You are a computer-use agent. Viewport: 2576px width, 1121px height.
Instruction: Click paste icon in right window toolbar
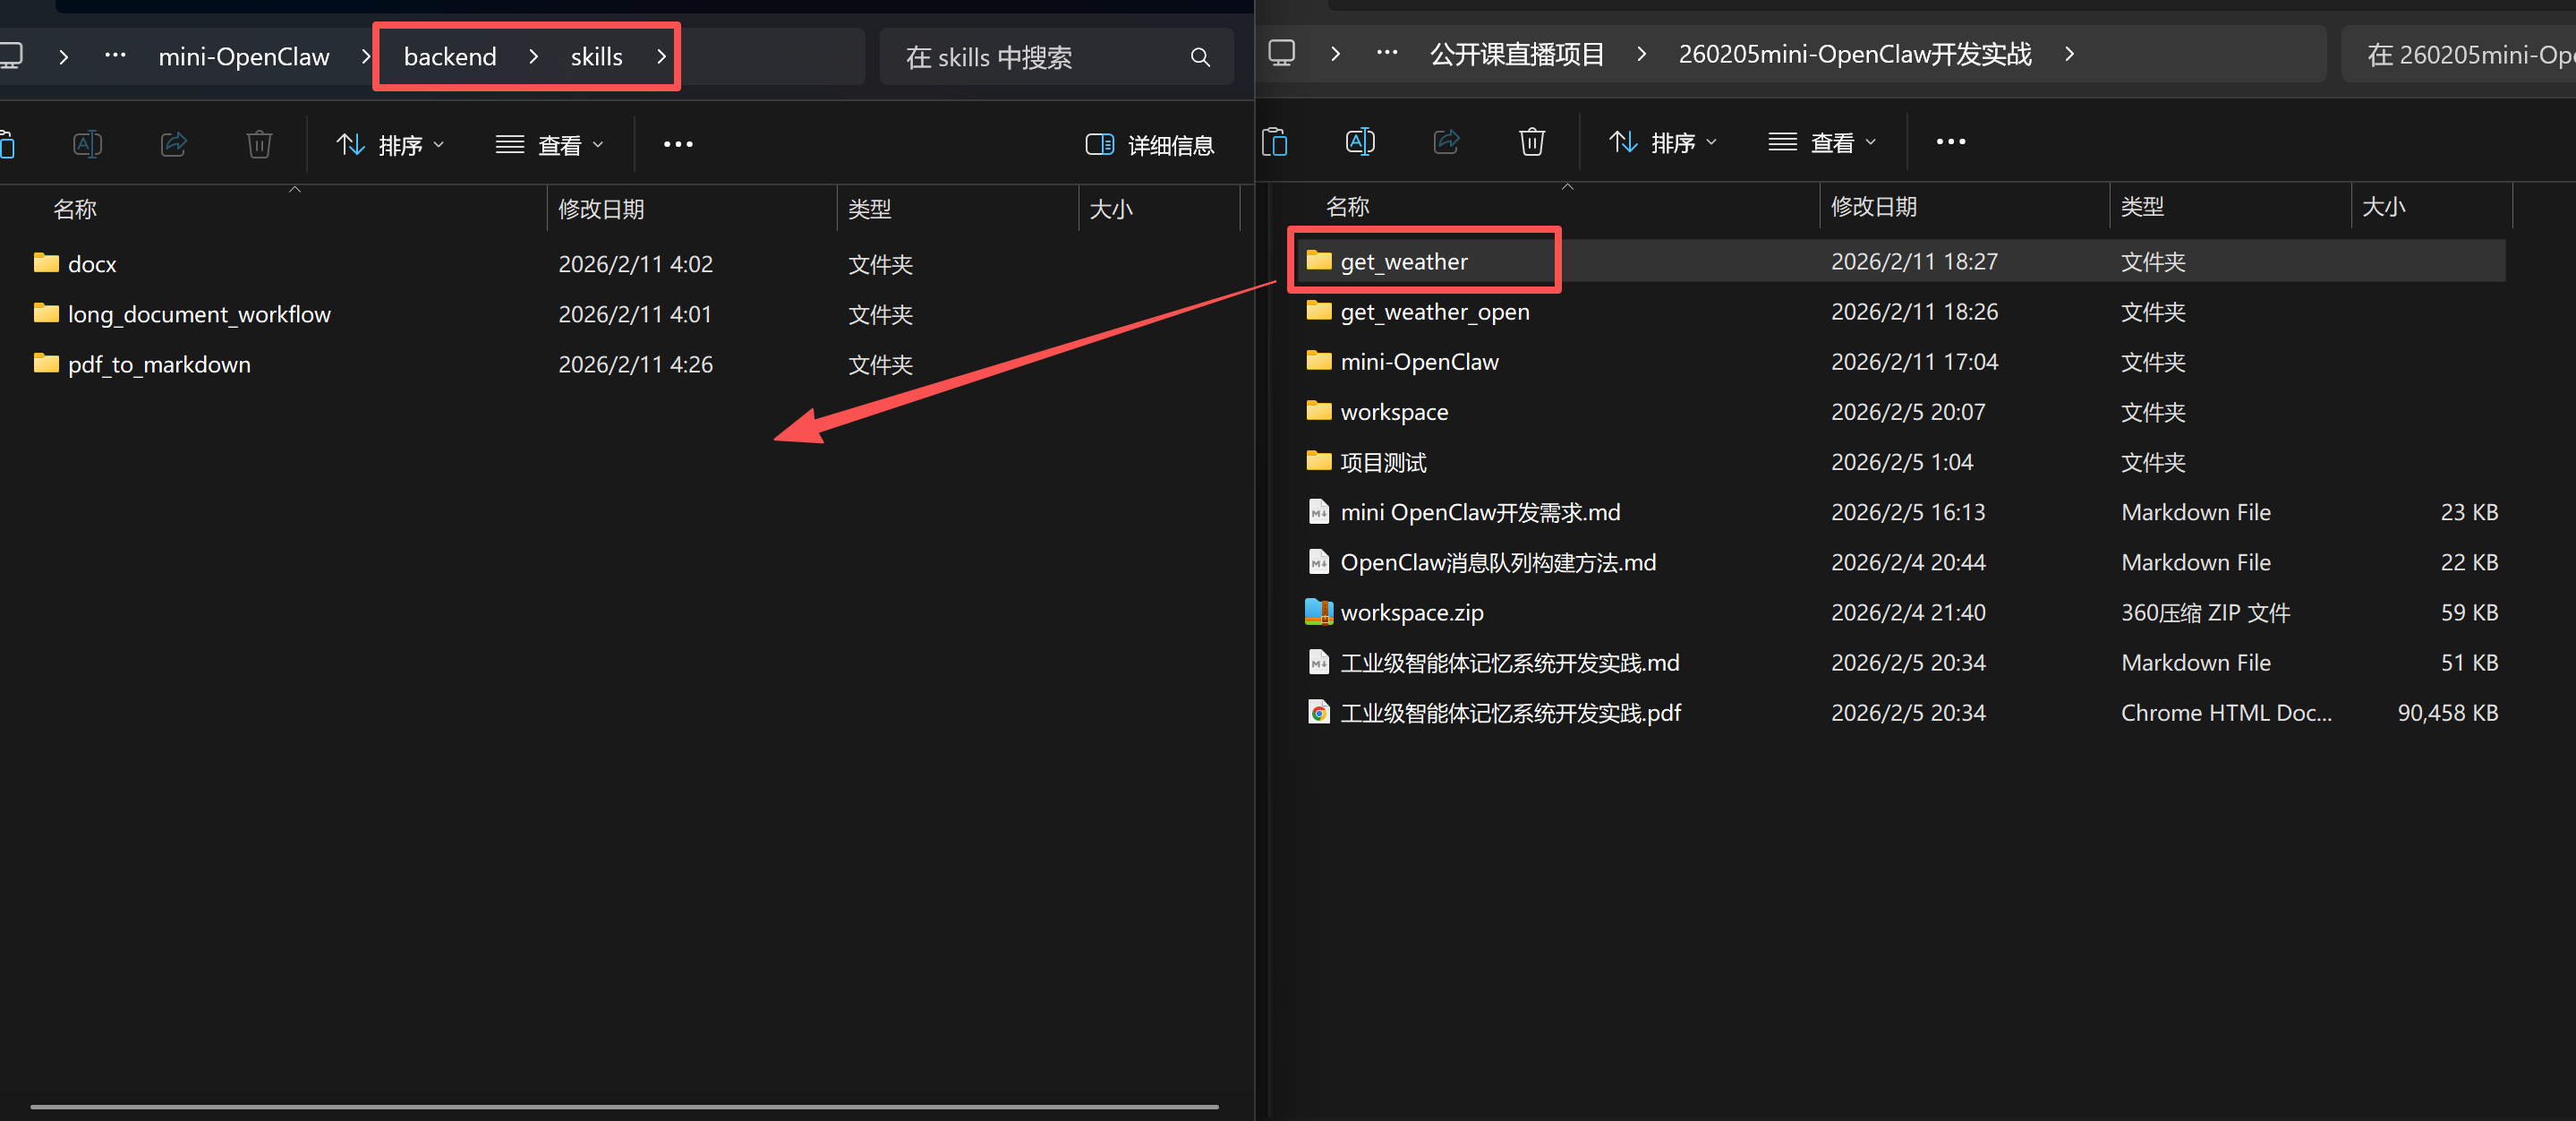1275,142
